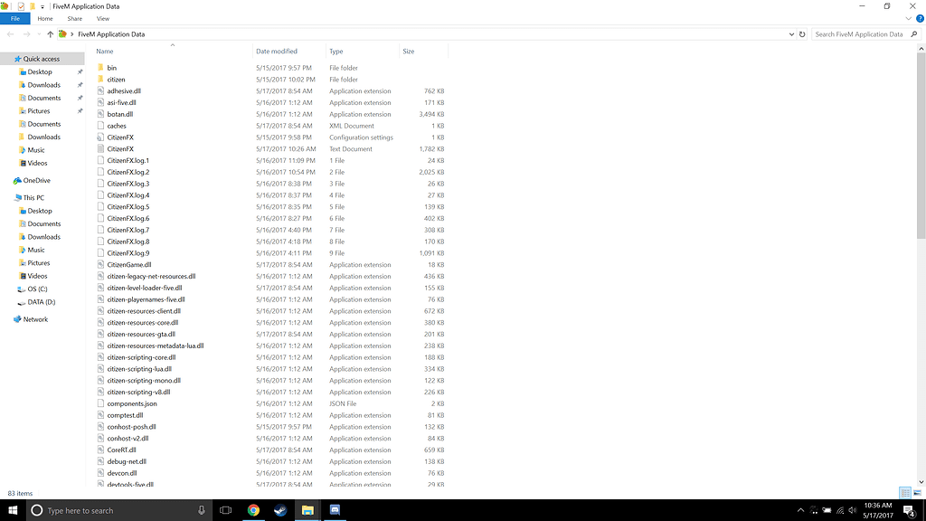The image size is (926, 521).
Task: Click the New Folder icon in the quick access toolbar
Action: [33, 6]
